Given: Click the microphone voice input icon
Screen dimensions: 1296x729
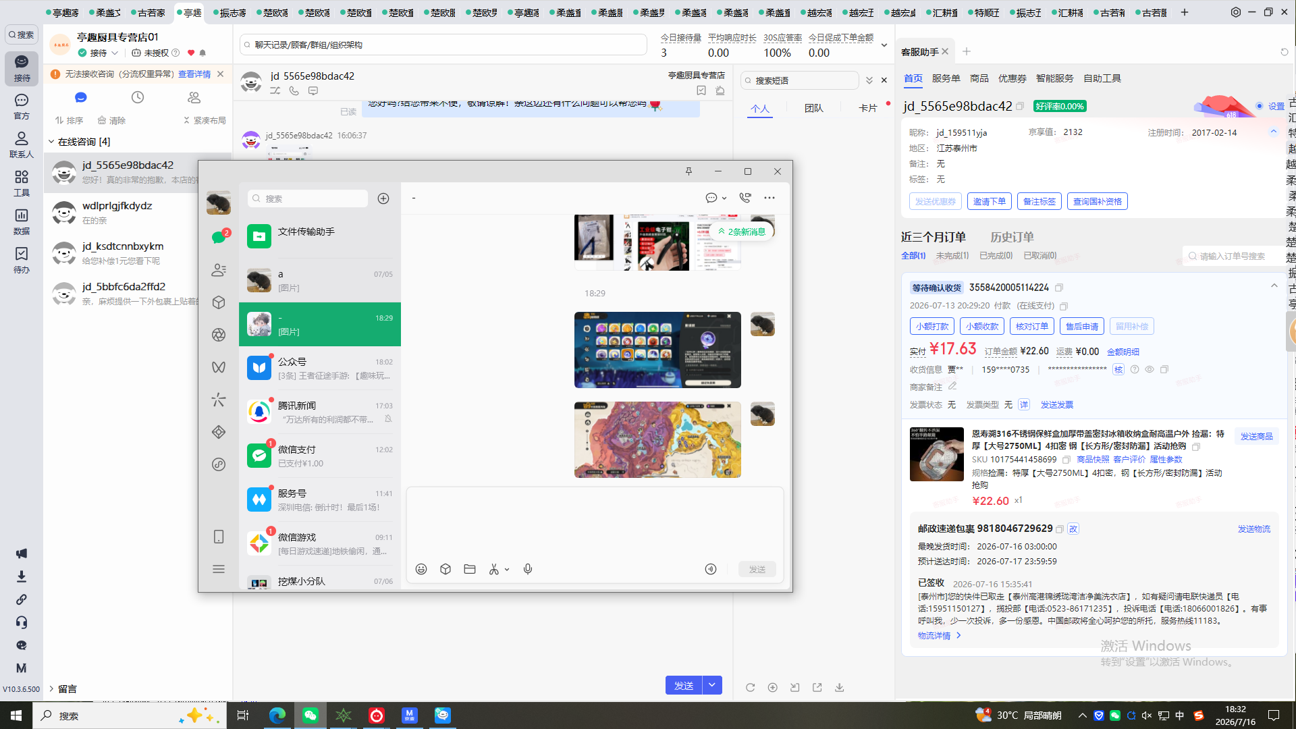Looking at the screenshot, I should tap(528, 569).
